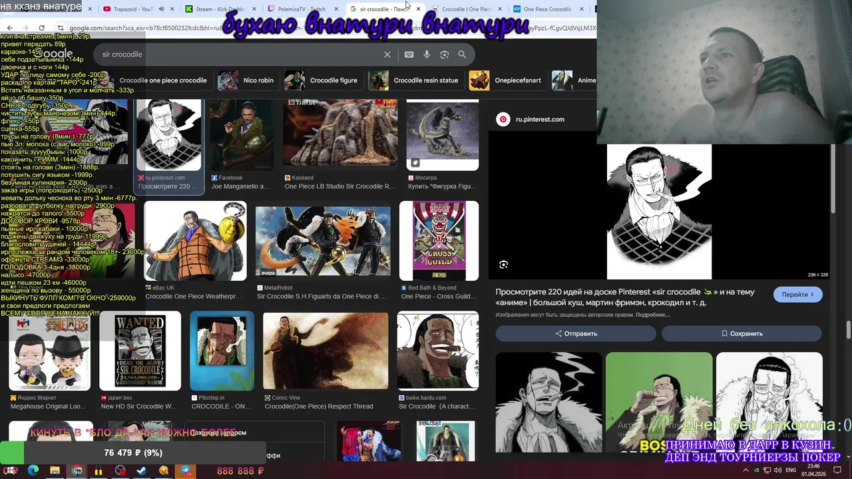The width and height of the screenshot is (852, 479).
Task: Mute the Trapazoid YouTube tab audio
Action: click(x=161, y=9)
